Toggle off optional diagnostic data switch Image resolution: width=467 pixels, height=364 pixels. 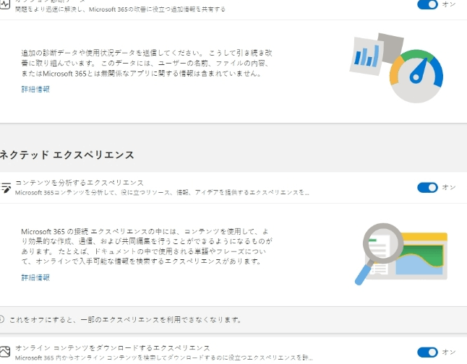427,4
